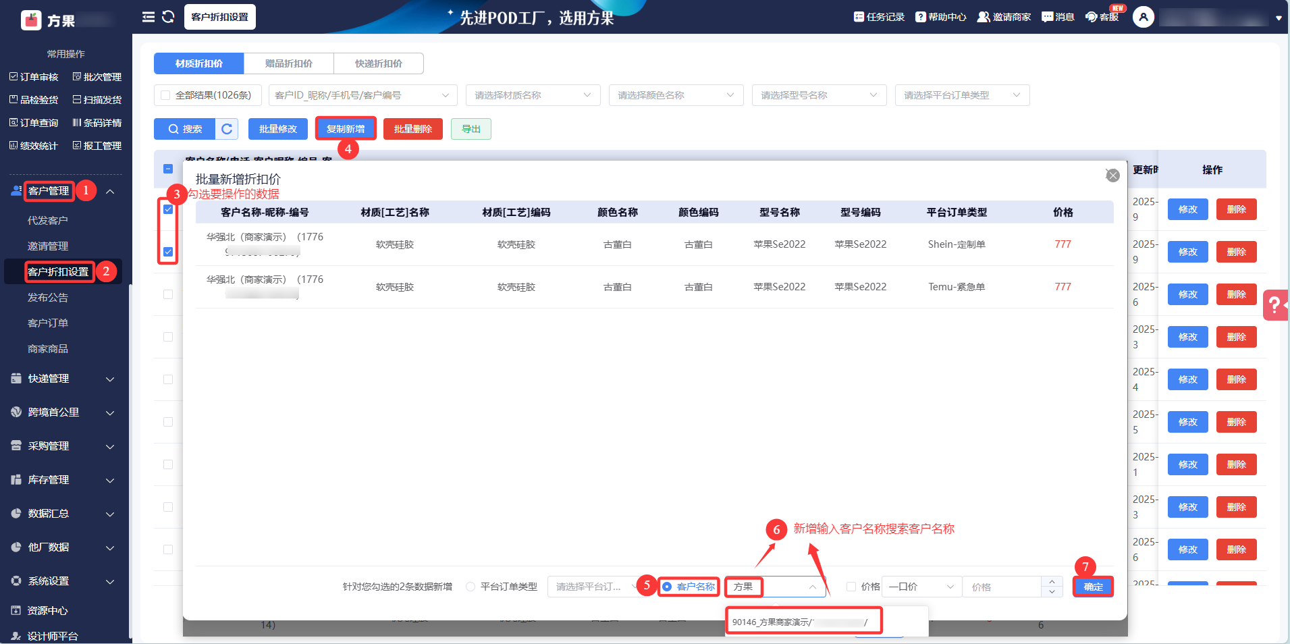1290x644 pixels.
Task: Open the 请选择材质名称 dropdown
Action: (x=533, y=95)
